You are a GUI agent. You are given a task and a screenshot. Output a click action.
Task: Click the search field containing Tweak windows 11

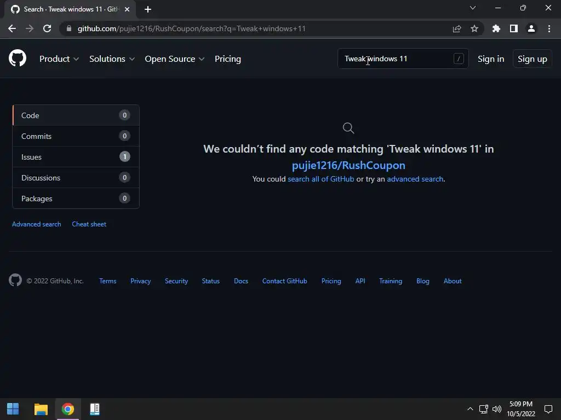(403, 59)
